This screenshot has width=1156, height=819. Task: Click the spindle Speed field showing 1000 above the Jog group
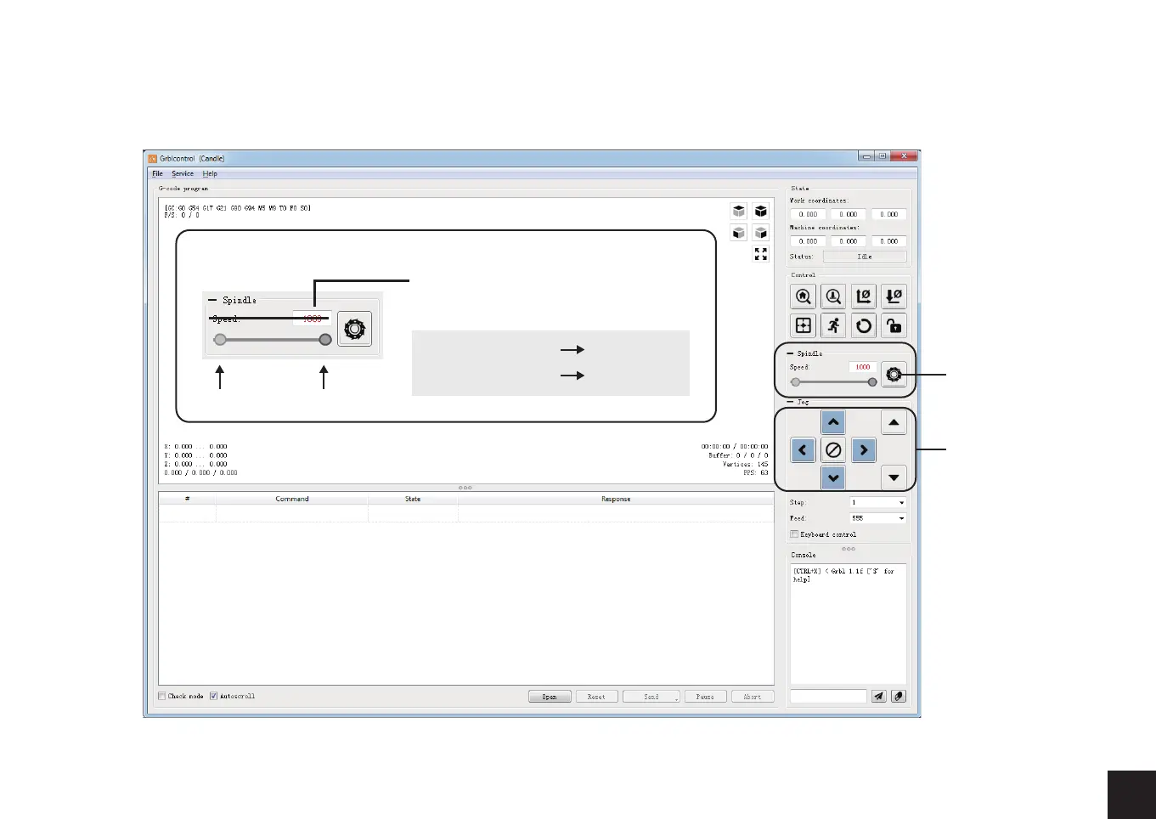click(x=862, y=367)
